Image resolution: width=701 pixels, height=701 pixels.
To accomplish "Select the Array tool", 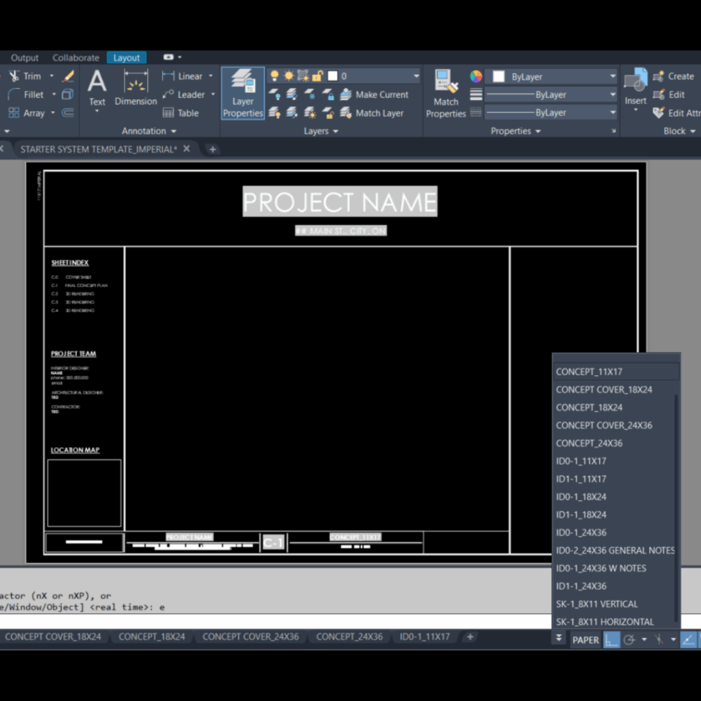I will [x=26, y=113].
